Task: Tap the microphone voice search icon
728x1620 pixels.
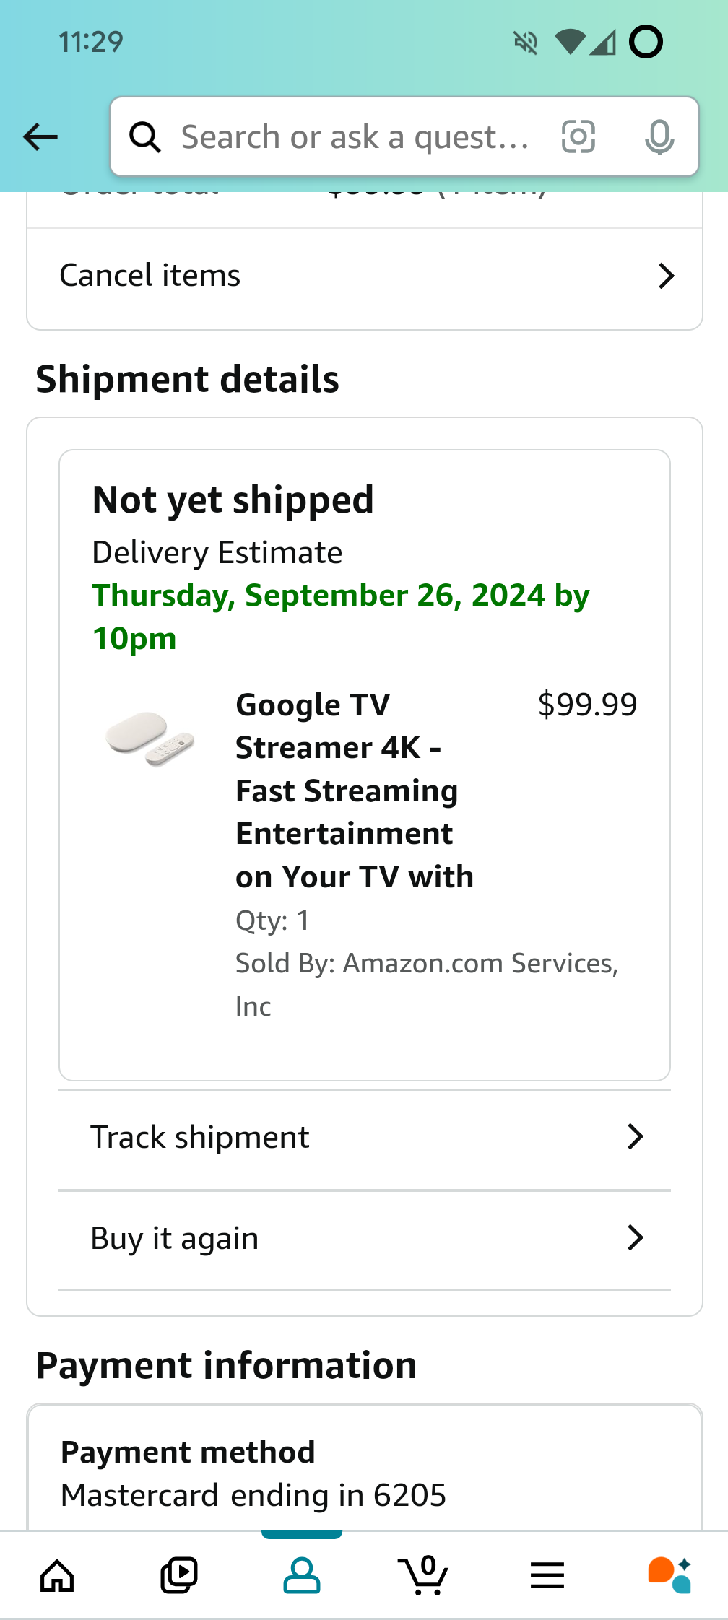Action: (659, 136)
